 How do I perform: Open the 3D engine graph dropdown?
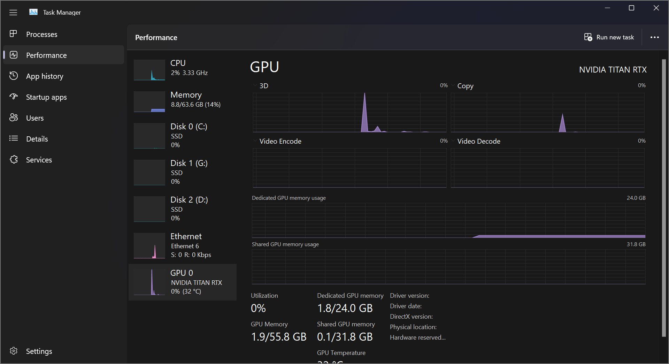pos(255,85)
